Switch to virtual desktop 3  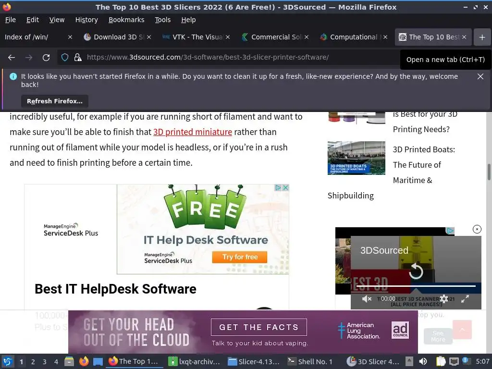click(45, 362)
